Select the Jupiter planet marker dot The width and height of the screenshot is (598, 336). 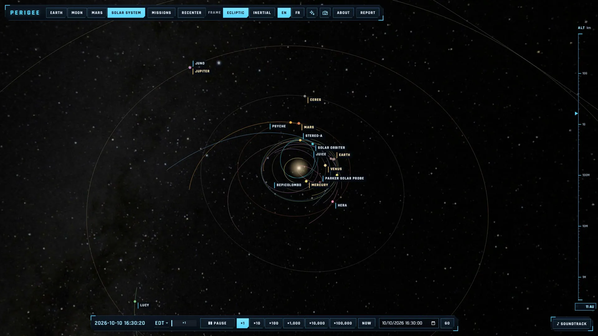click(x=190, y=68)
